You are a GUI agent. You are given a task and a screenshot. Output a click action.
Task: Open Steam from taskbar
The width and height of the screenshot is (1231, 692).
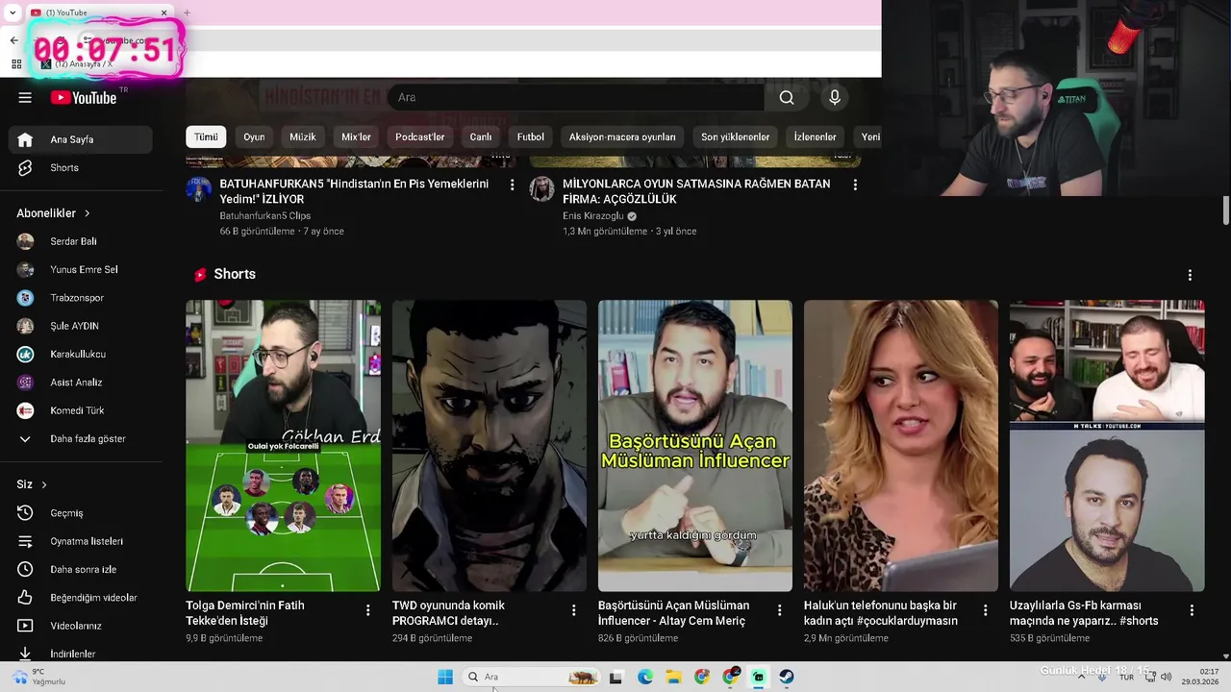click(x=787, y=677)
